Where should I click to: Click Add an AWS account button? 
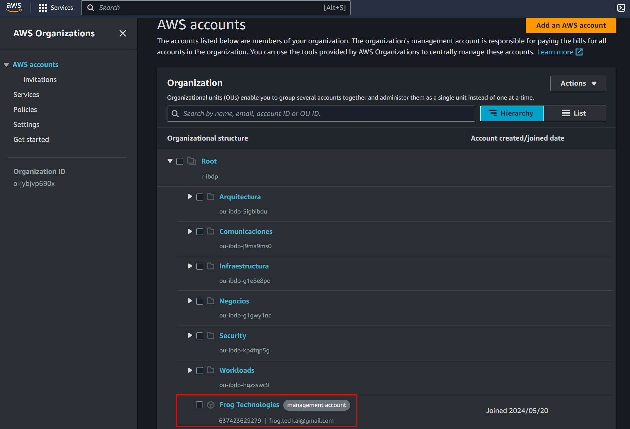[x=571, y=25]
